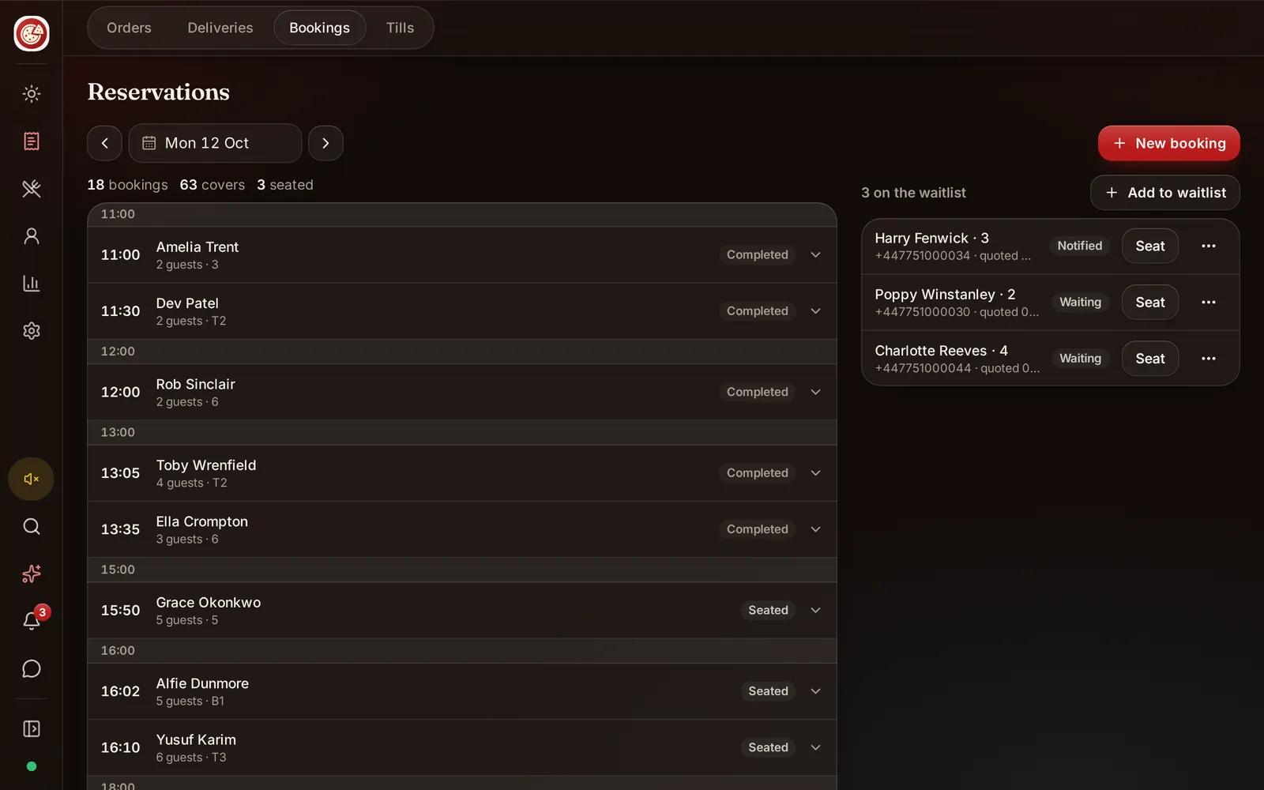Go to next day arrow
The height and width of the screenshot is (790, 1264).
point(325,143)
